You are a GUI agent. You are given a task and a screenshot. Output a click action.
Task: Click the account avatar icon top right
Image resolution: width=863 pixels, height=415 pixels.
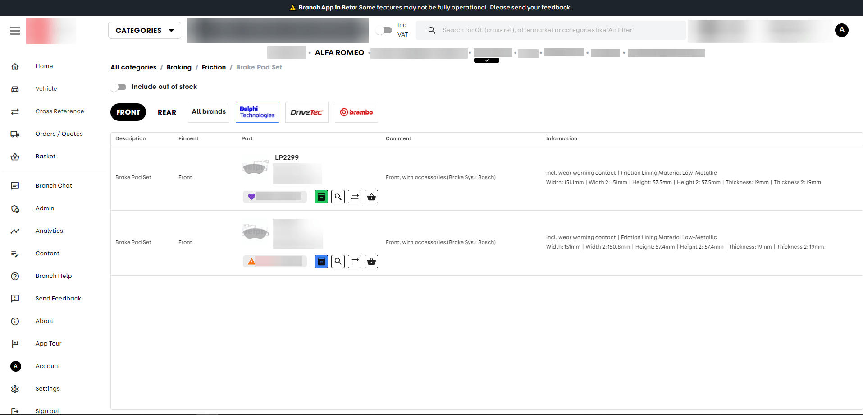(x=841, y=30)
